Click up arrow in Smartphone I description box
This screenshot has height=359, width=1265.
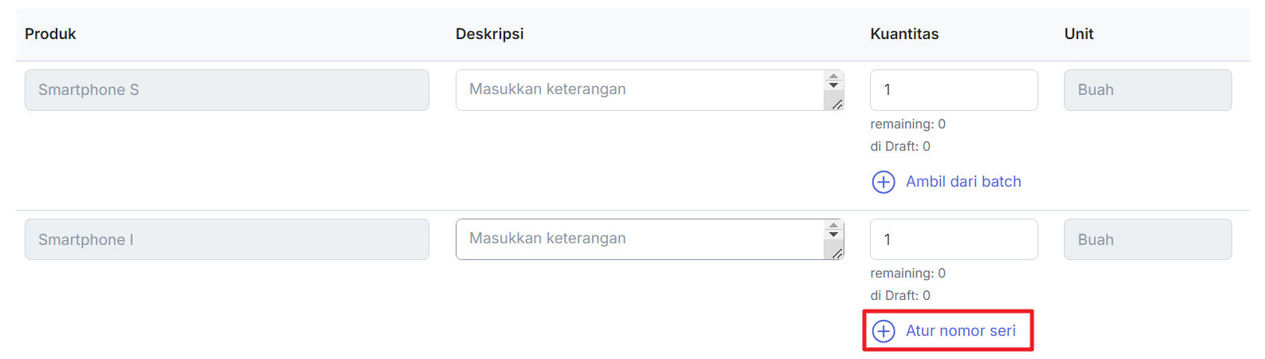(x=833, y=226)
